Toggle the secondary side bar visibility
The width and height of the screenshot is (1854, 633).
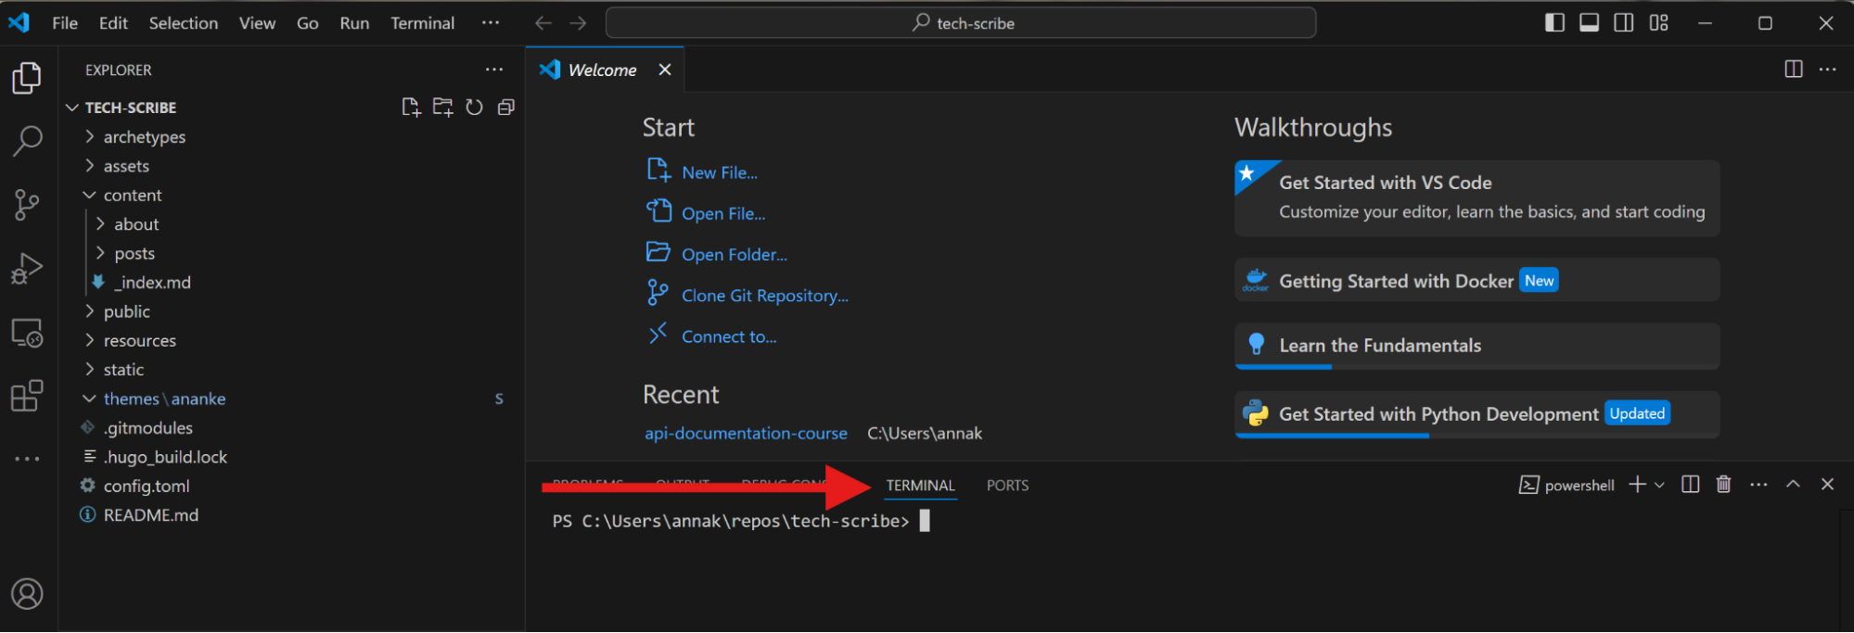click(x=1624, y=23)
